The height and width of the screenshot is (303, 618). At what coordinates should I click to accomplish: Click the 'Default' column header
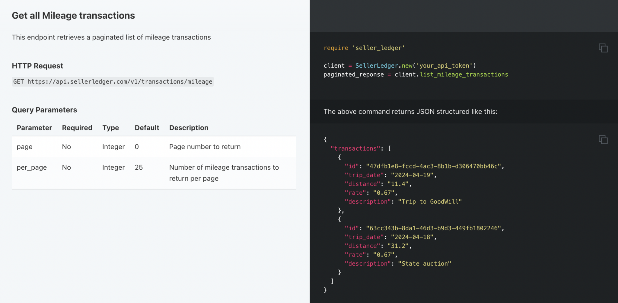147,128
